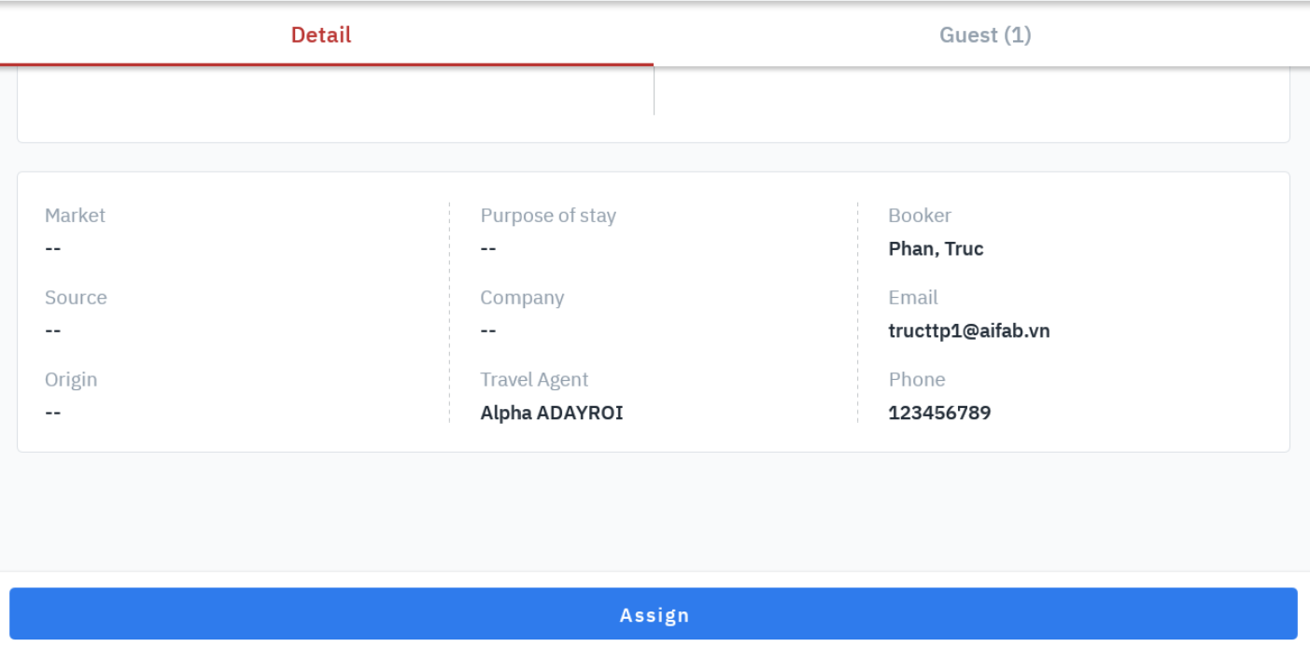
Task: Click the empty value under Market
Action: [53, 249]
